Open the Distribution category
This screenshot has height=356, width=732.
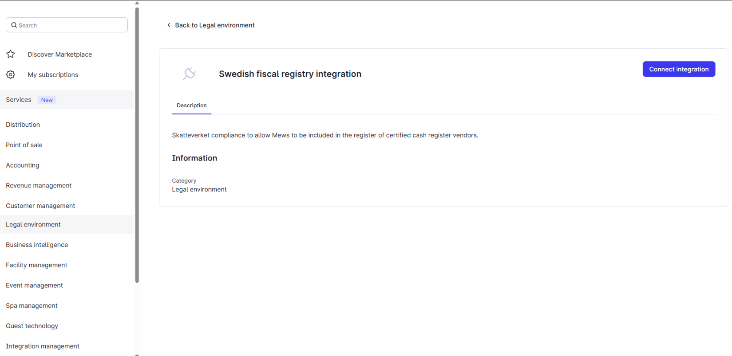coord(23,125)
